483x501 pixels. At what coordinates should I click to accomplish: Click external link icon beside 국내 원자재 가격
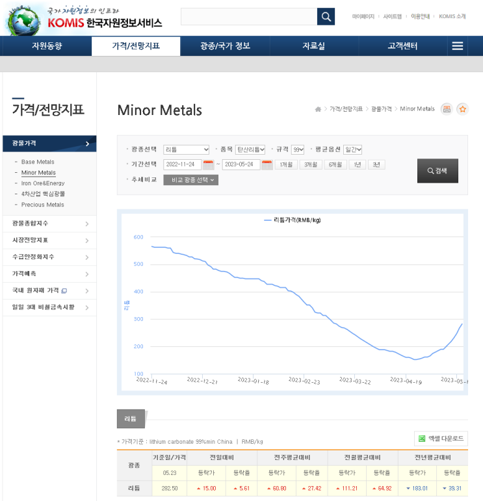(x=64, y=290)
